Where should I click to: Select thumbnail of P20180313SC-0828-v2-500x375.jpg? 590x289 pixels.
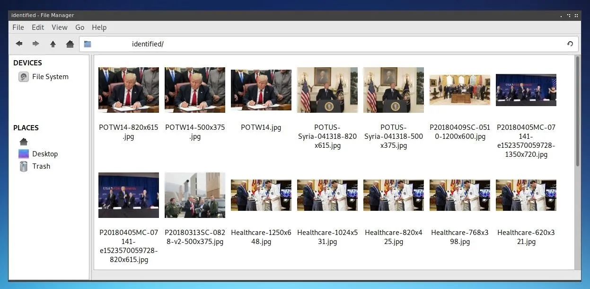(x=195, y=195)
